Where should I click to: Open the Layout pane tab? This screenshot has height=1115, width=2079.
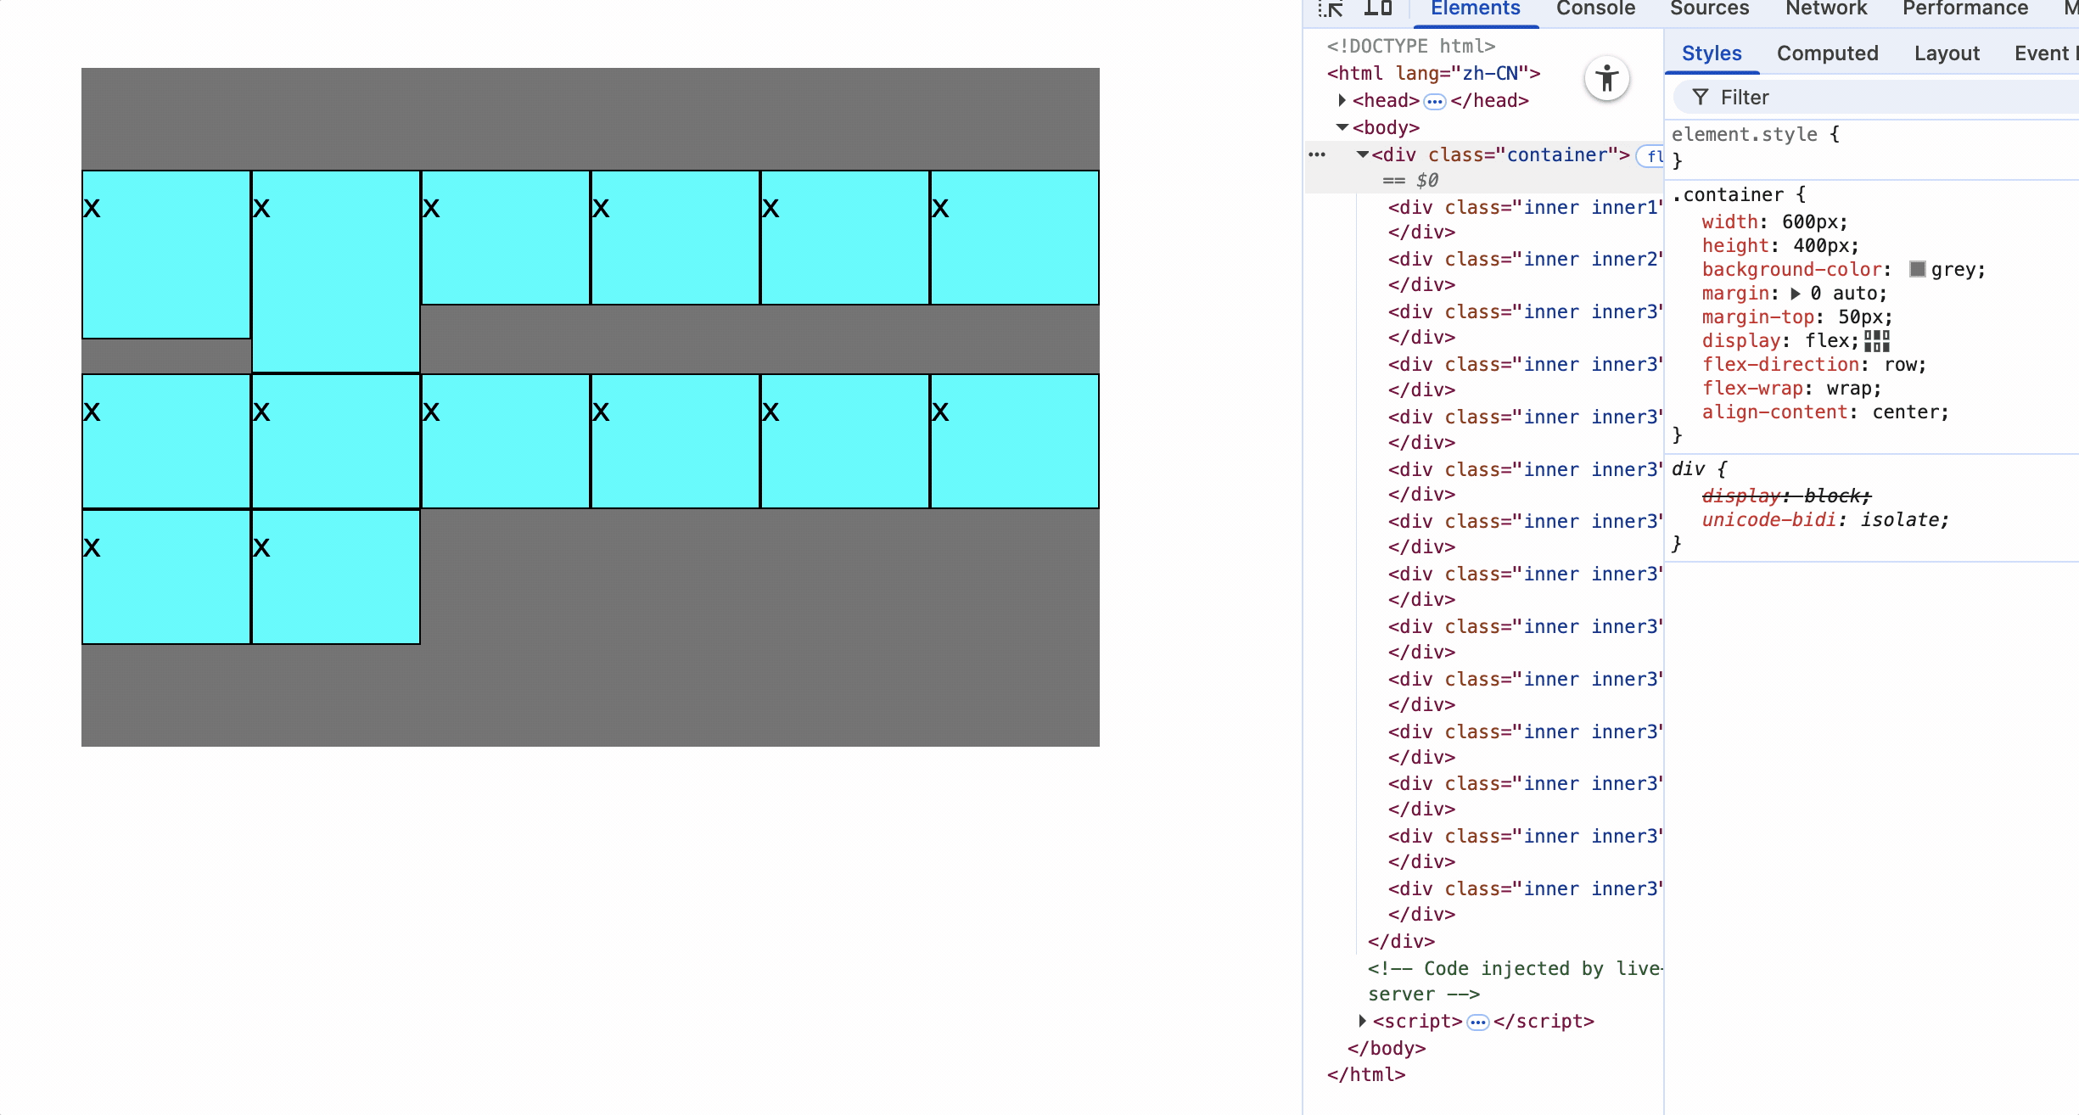(x=1946, y=53)
